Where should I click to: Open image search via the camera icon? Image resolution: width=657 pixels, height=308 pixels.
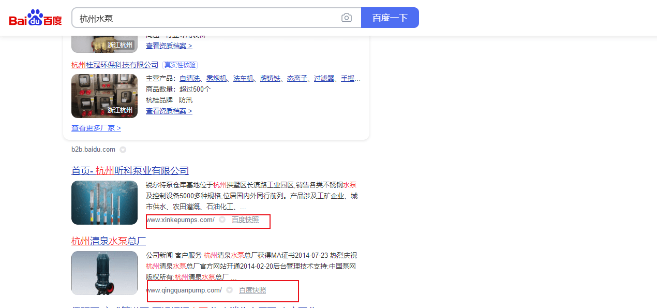tap(347, 18)
